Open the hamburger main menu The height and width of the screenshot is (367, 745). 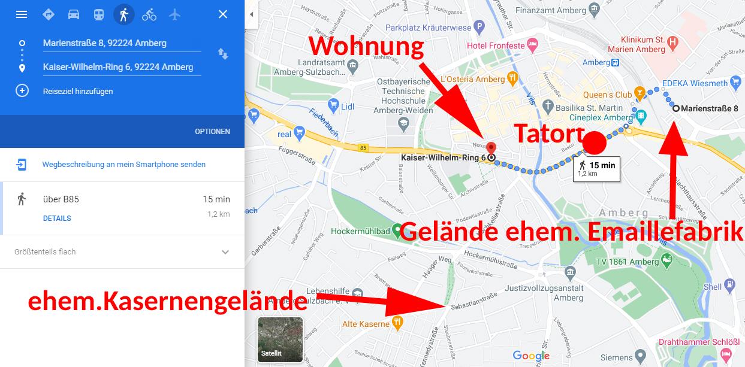pos(22,14)
